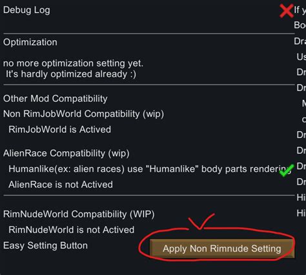
Task: Click the Apply Non Rimnude Setting button
Action: point(222,249)
